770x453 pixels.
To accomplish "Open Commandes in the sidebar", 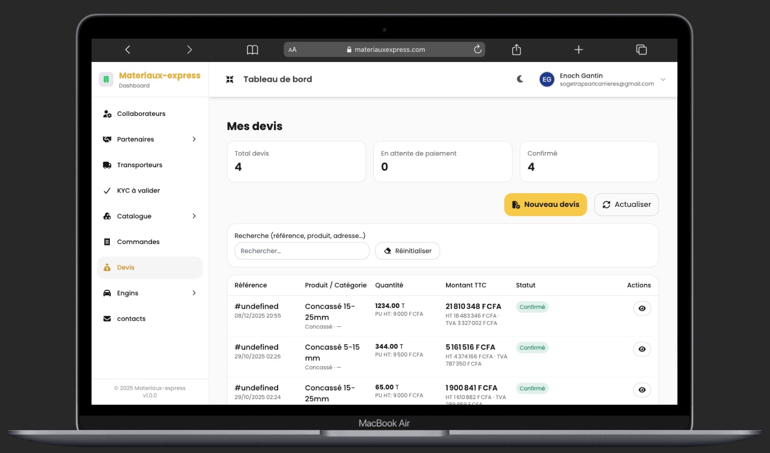I will pyautogui.click(x=138, y=242).
